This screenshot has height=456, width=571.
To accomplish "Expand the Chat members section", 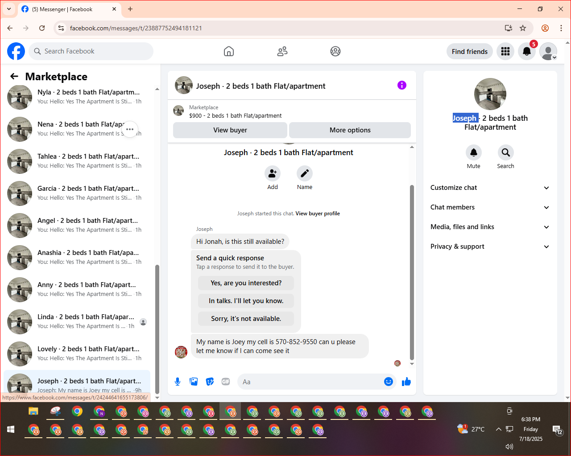I will 490,207.
